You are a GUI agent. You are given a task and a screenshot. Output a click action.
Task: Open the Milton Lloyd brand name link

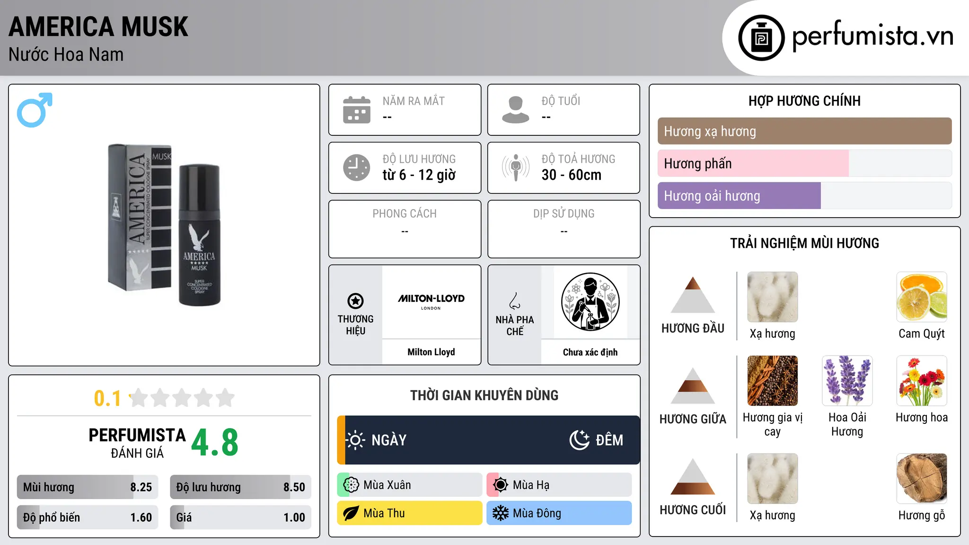tap(431, 352)
